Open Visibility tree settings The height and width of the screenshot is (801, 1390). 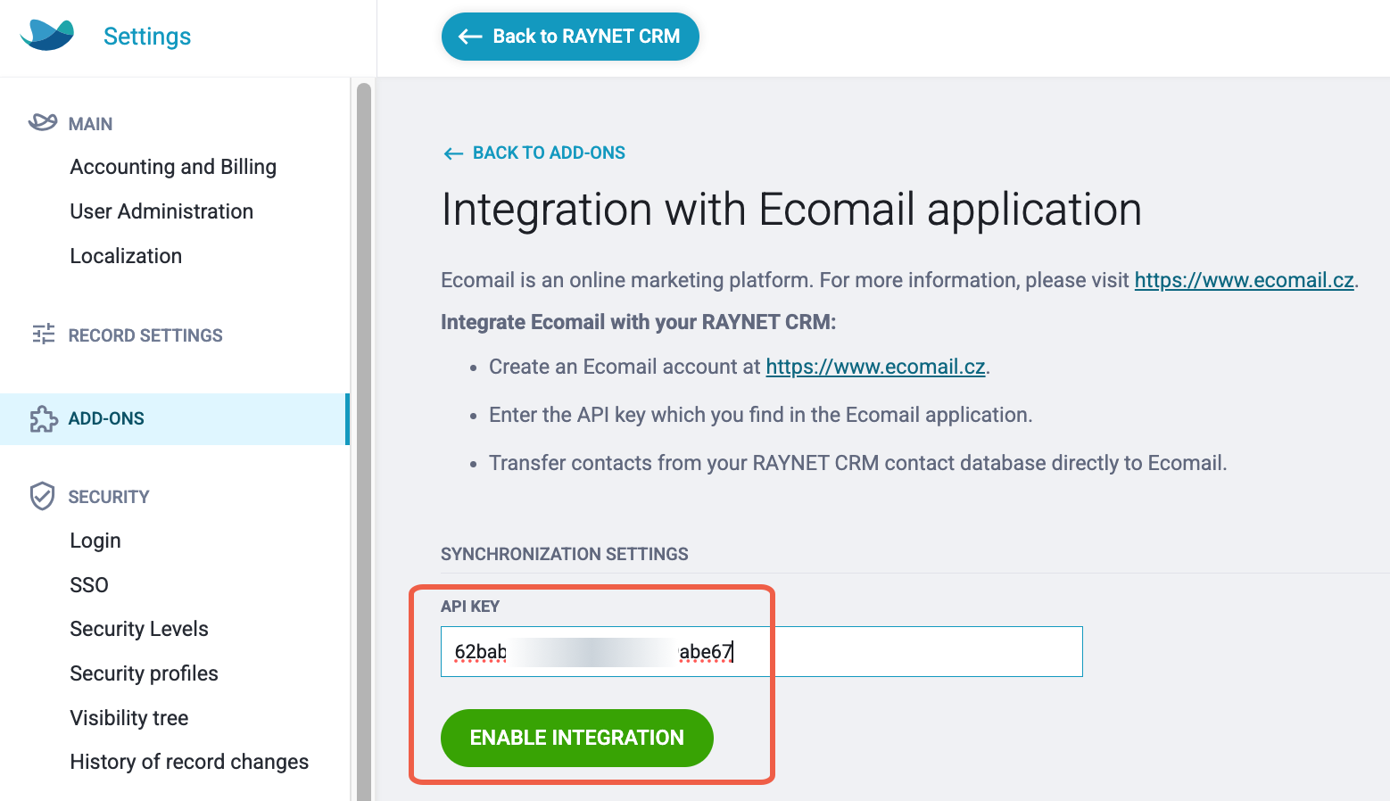tap(129, 718)
